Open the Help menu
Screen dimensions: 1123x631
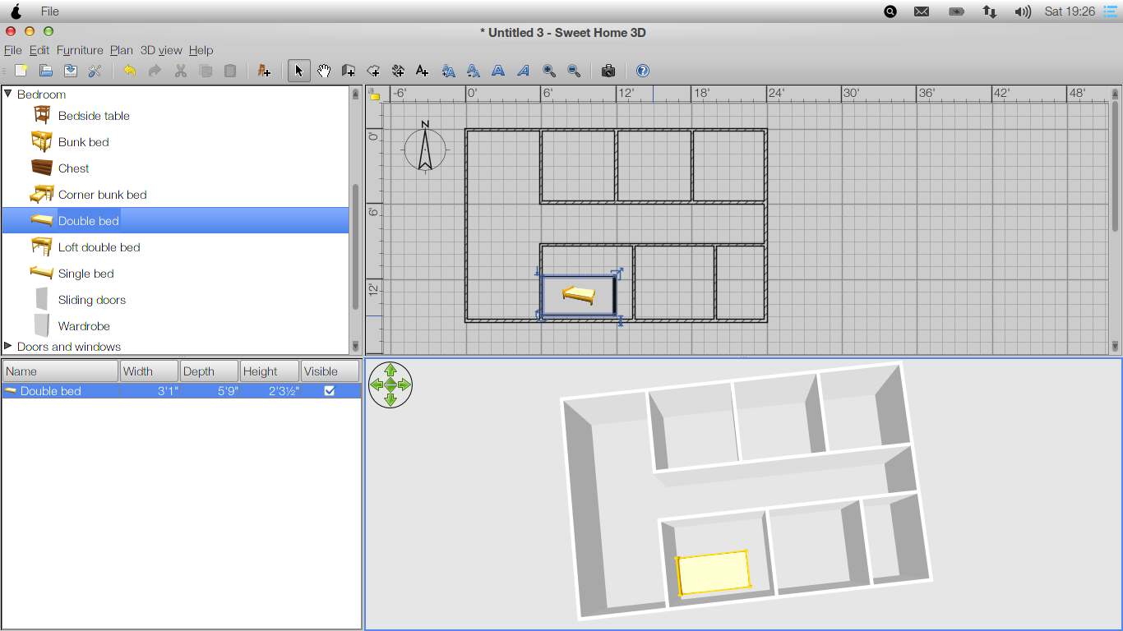point(201,50)
